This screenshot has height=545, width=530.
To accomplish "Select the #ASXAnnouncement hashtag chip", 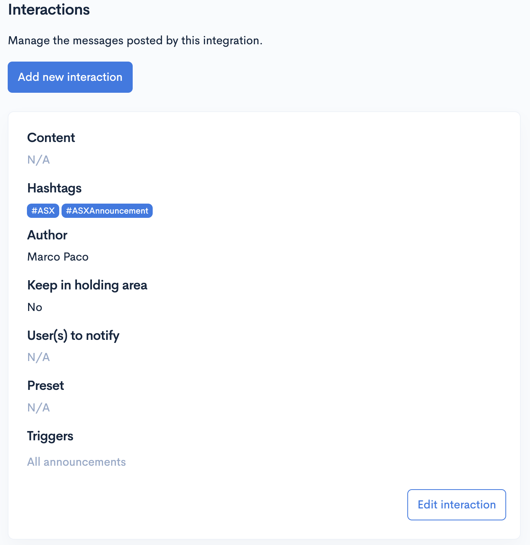I will pos(107,211).
